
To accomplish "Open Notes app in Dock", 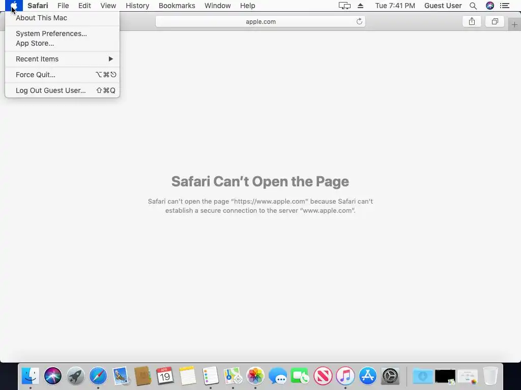I will point(188,376).
